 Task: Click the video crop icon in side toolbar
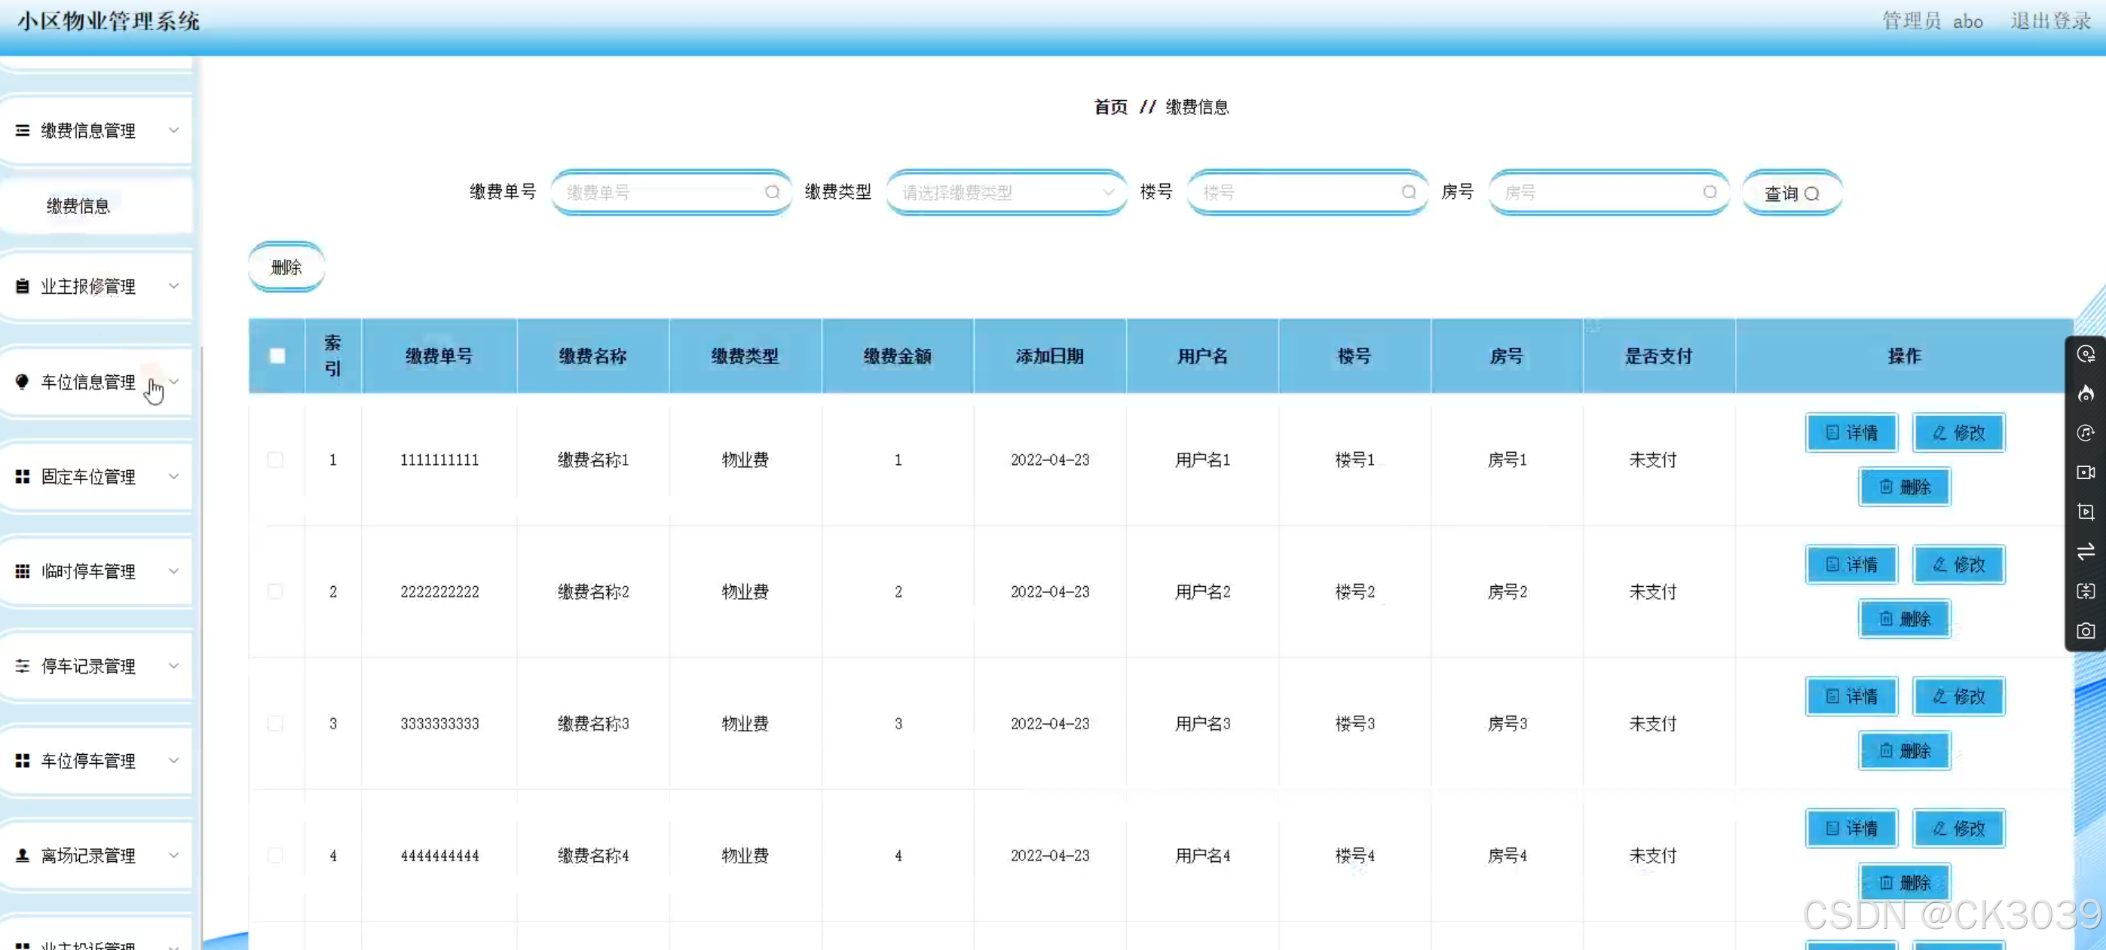pos(2086,512)
